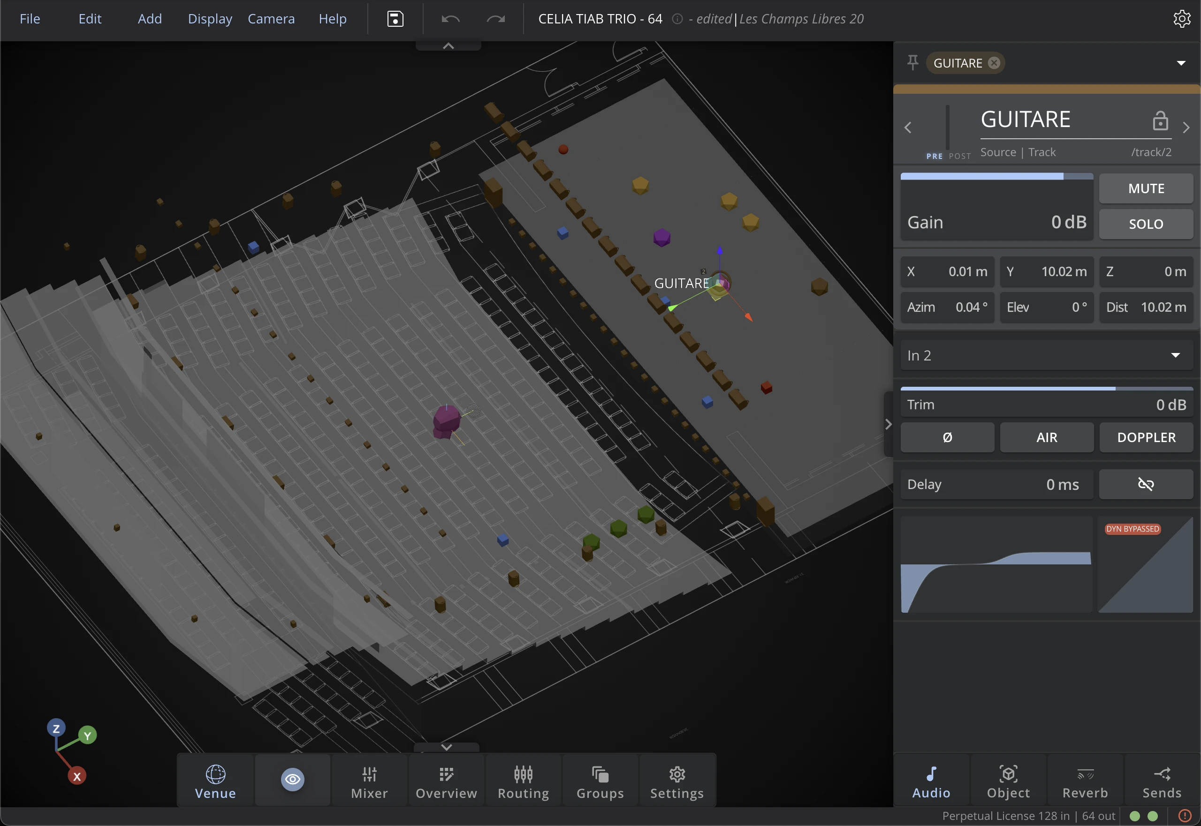This screenshot has height=826, width=1201.
Task: Edit the Elev value field
Action: [x=1047, y=308]
